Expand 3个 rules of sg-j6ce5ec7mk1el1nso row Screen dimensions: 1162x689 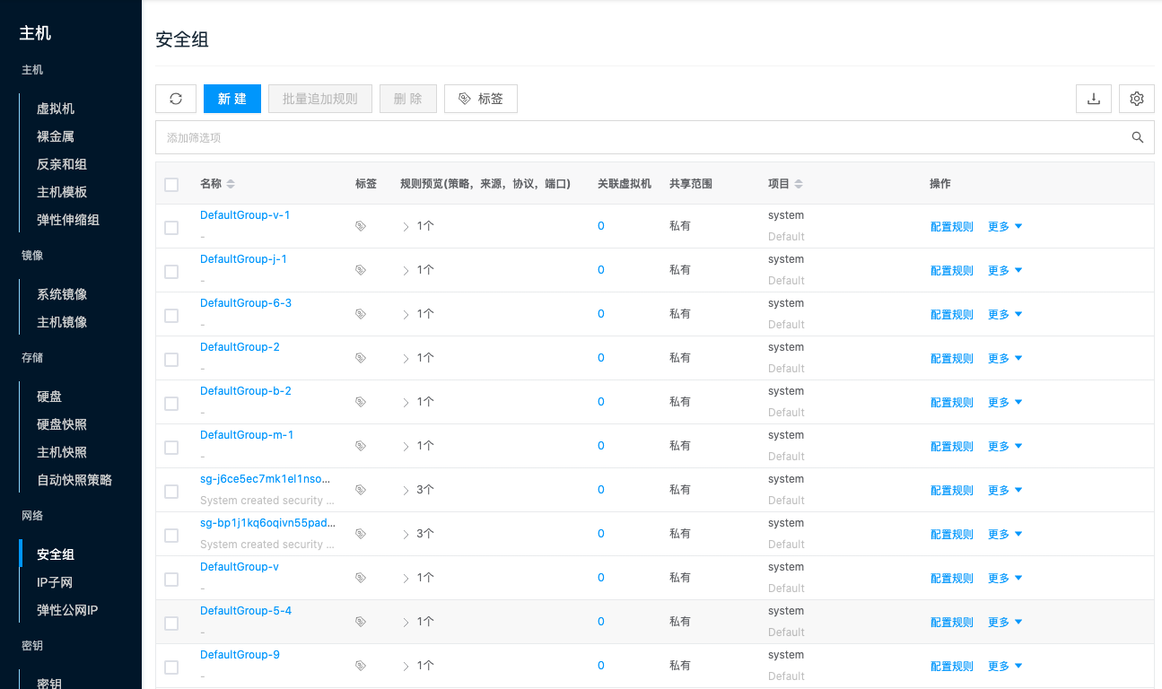click(406, 491)
